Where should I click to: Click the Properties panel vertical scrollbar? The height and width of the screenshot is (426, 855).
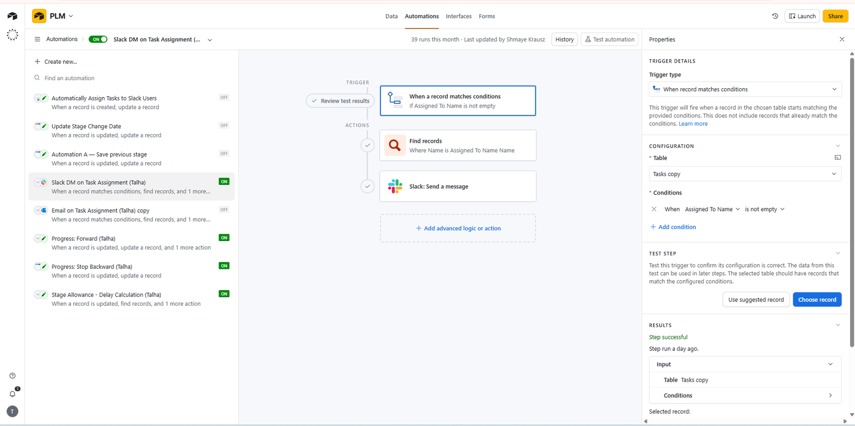(852, 203)
